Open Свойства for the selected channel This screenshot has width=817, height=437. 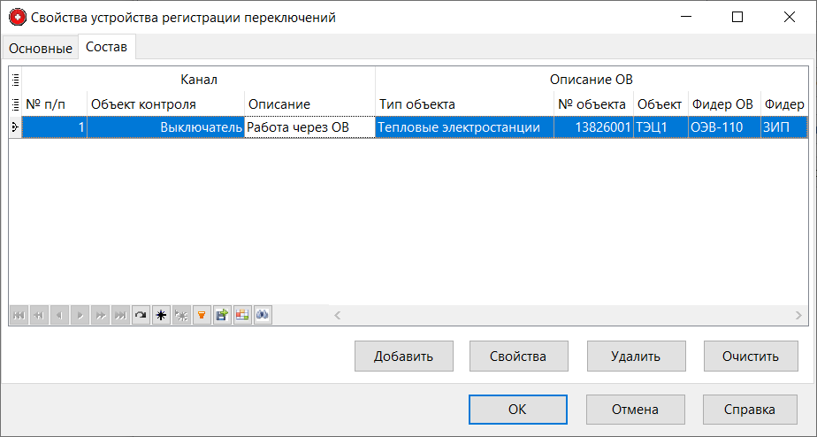click(518, 356)
